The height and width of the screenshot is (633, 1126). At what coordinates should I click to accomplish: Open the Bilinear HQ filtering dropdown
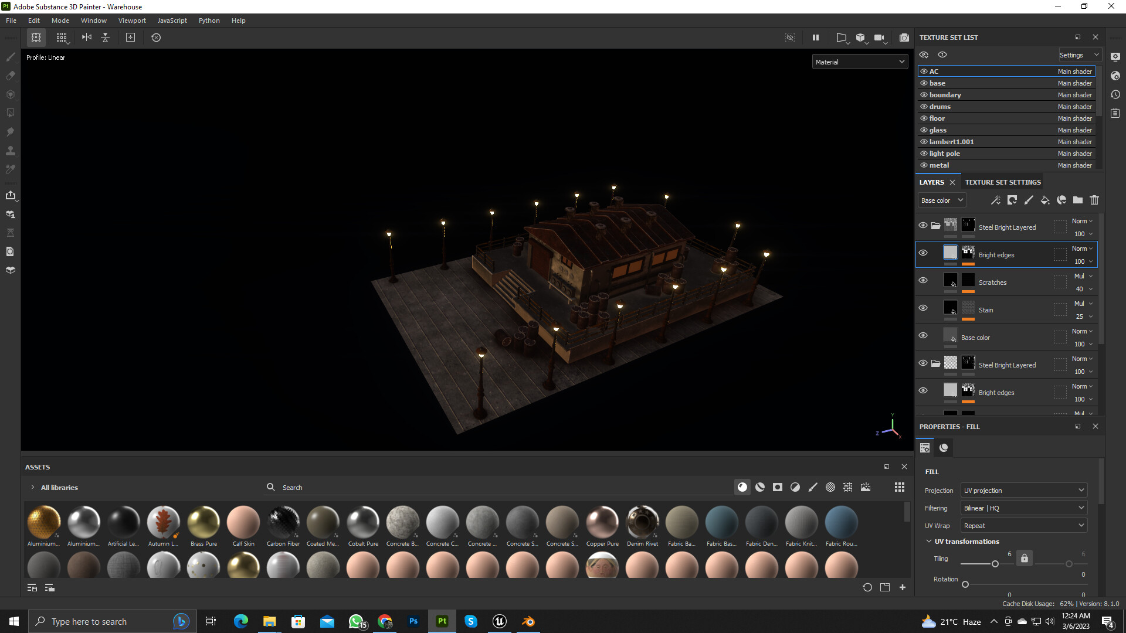(x=1023, y=508)
